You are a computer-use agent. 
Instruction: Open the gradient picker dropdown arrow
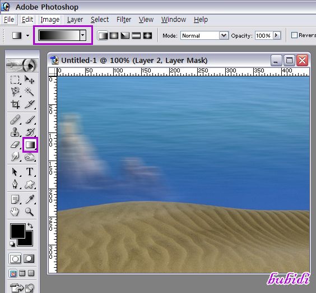click(x=83, y=35)
